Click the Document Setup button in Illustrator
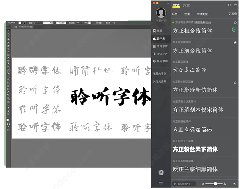Image resolution: width=239 pixels, height=189 pixels. coord(98,23)
